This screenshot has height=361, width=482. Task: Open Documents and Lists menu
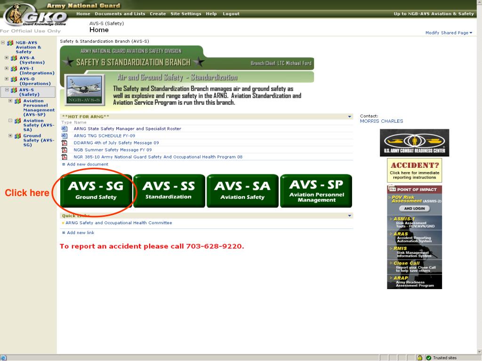pos(120,14)
